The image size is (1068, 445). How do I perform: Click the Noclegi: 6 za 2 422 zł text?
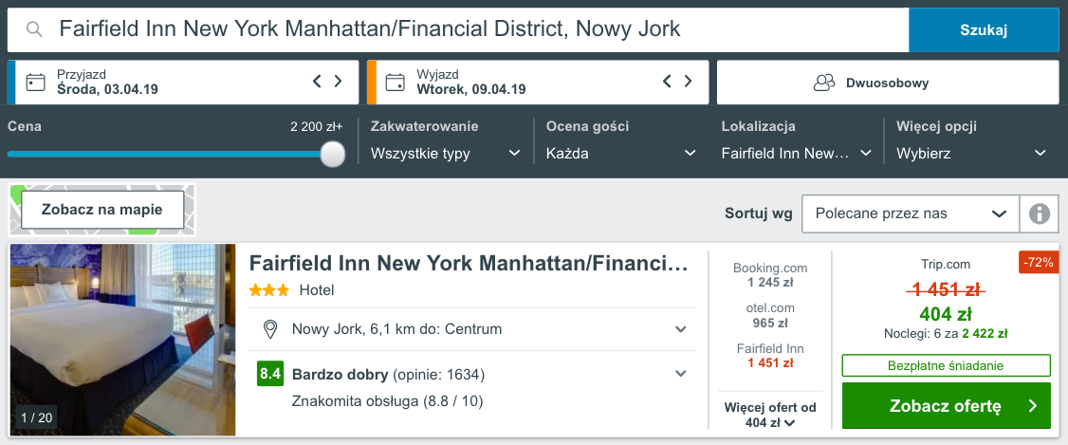(946, 334)
